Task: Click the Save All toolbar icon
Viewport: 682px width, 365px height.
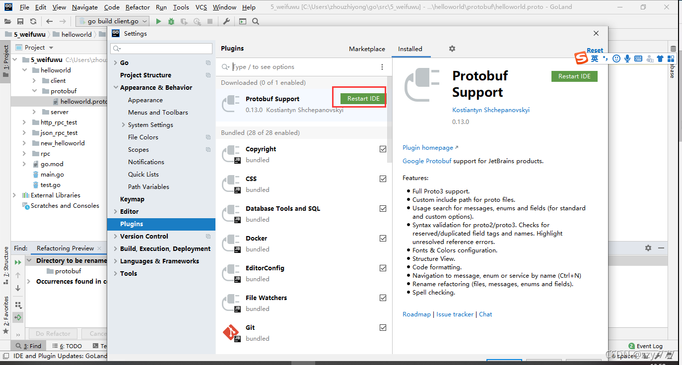Action: point(20,21)
